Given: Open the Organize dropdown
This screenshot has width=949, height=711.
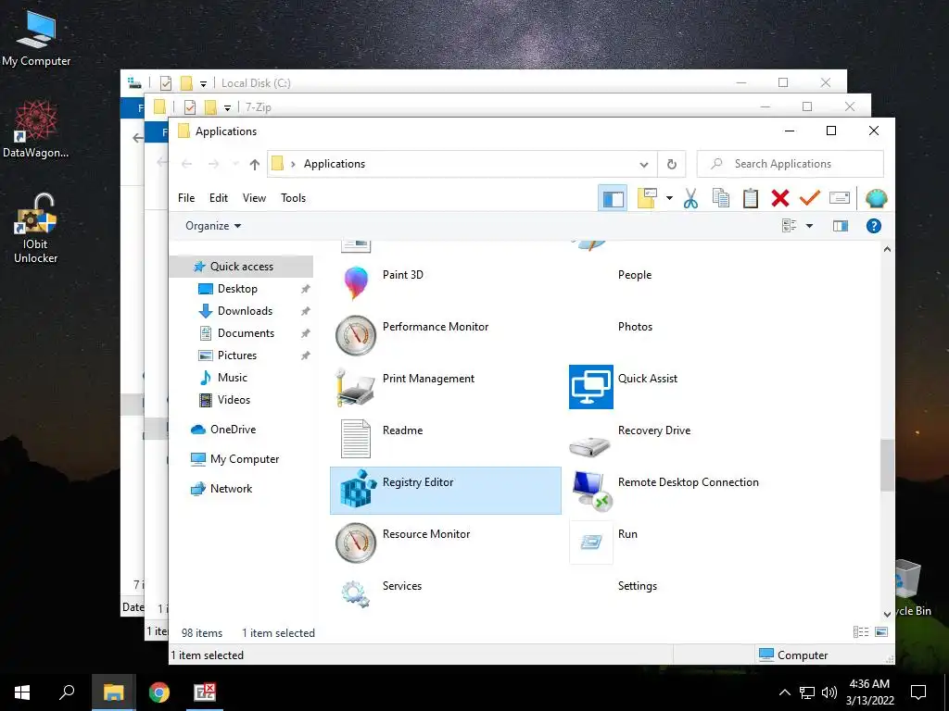Looking at the screenshot, I should click(x=213, y=226).
